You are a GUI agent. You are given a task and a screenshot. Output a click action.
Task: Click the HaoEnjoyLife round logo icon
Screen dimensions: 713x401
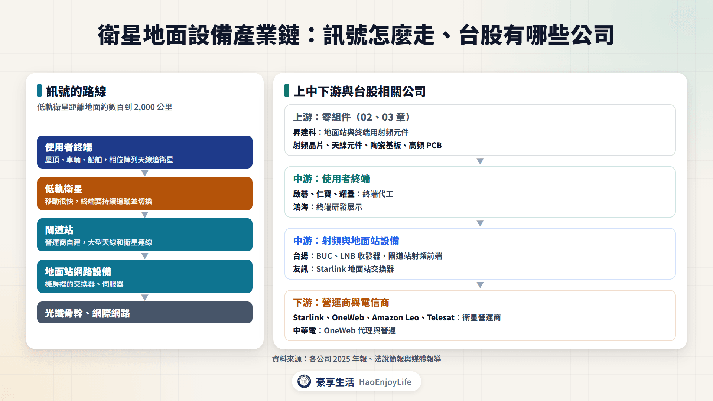[x=304, y=381]
